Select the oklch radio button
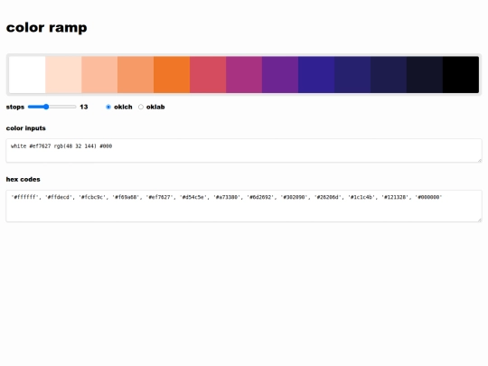 (x=108, y=107)
